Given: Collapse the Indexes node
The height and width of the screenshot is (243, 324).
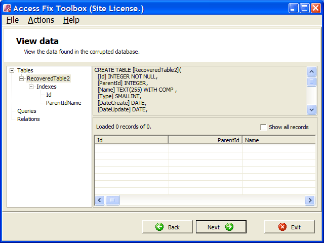Looking at the screenshot, I should [x=31, y=87].
